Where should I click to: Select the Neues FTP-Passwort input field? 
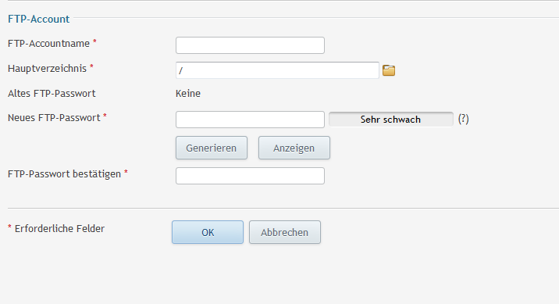tap(250, 120)
